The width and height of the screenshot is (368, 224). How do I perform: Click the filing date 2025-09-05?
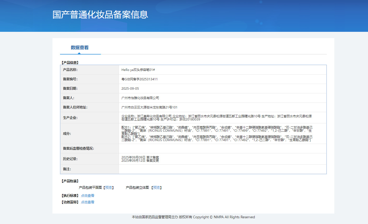click(x=130, y=88)
